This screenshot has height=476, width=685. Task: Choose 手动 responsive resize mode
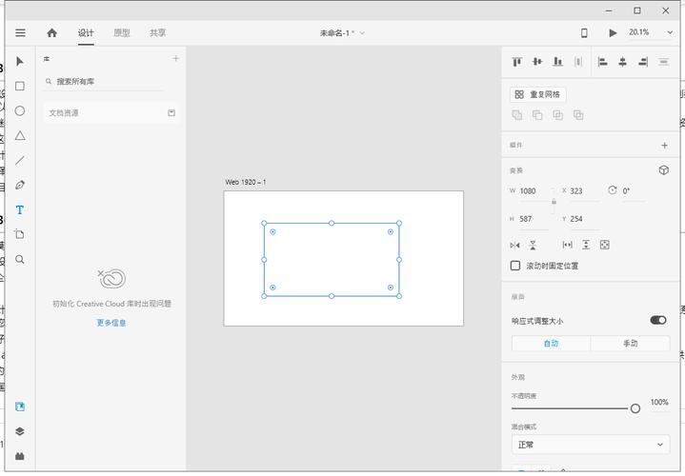630,344
